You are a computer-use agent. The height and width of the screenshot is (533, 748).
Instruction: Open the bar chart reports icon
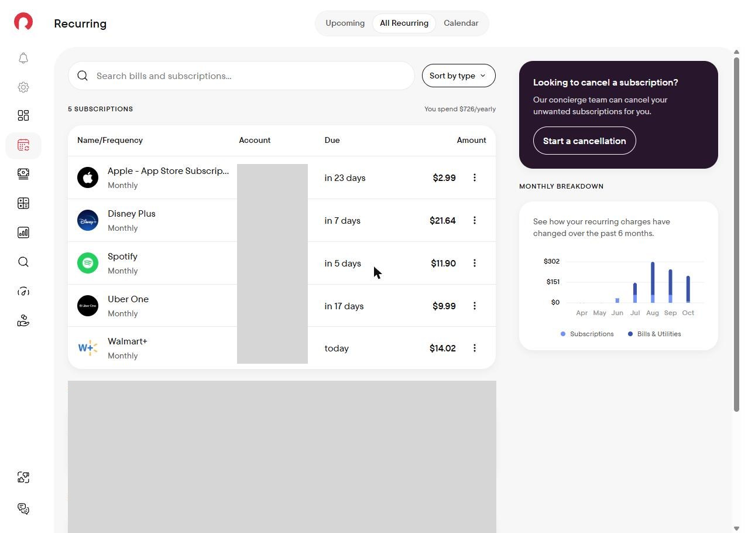point(23,233)
